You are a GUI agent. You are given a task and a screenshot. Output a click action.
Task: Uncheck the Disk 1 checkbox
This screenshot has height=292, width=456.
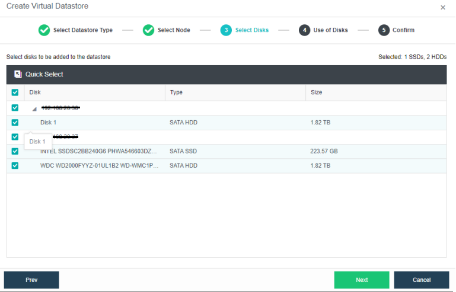15,123
